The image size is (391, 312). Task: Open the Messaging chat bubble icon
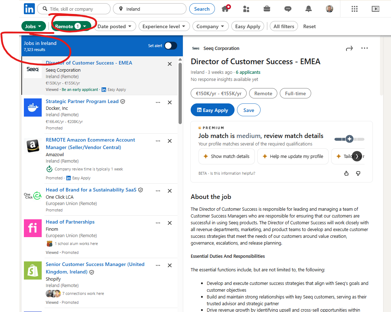[x=288, y=9]
